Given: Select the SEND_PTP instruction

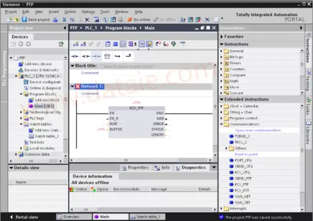Looking at the screenshot, I should pos(243,178).
